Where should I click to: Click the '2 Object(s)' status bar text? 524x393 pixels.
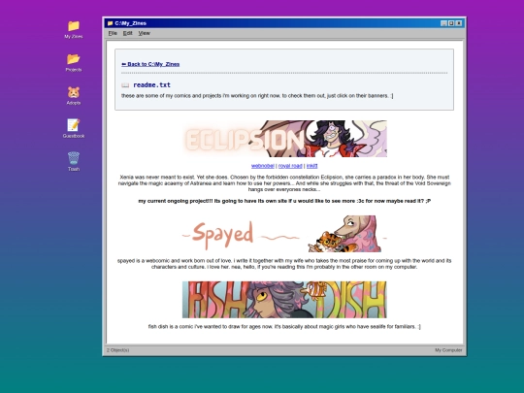[x=118, y=350]
